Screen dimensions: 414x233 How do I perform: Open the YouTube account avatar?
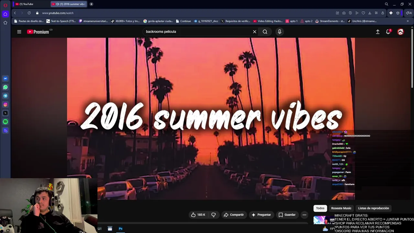click(x=401, y=32)
